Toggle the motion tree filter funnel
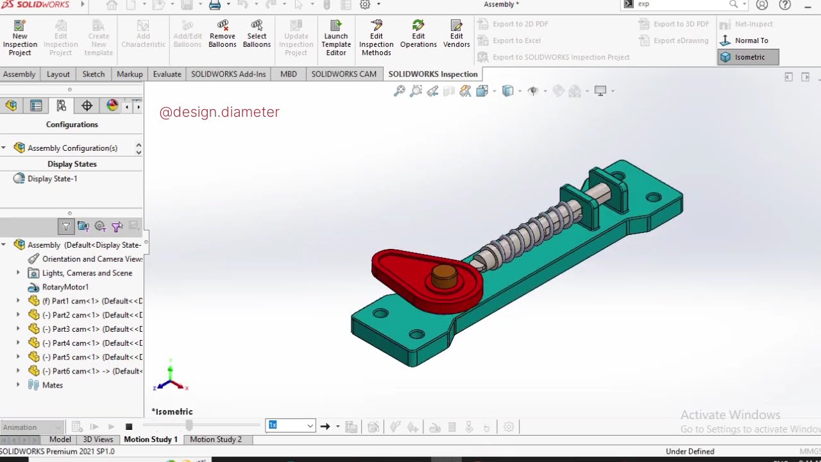 click(66, 227)
